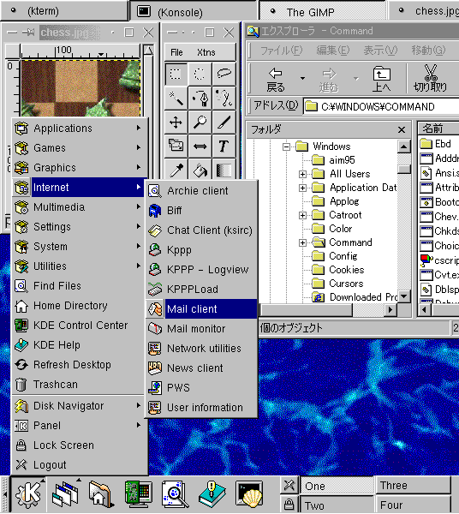Image resolution: width=459 pixels, height=514 pixels.
Task: Click the K menu launcher on the panel
Action: (x=28, y=494)
